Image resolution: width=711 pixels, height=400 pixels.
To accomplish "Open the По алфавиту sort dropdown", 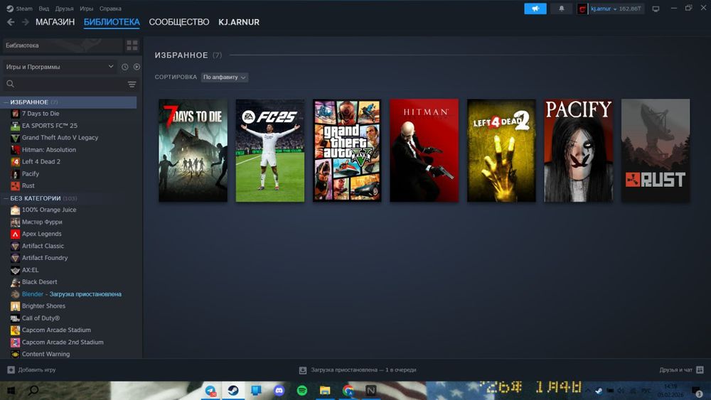I will click(225, 77).
